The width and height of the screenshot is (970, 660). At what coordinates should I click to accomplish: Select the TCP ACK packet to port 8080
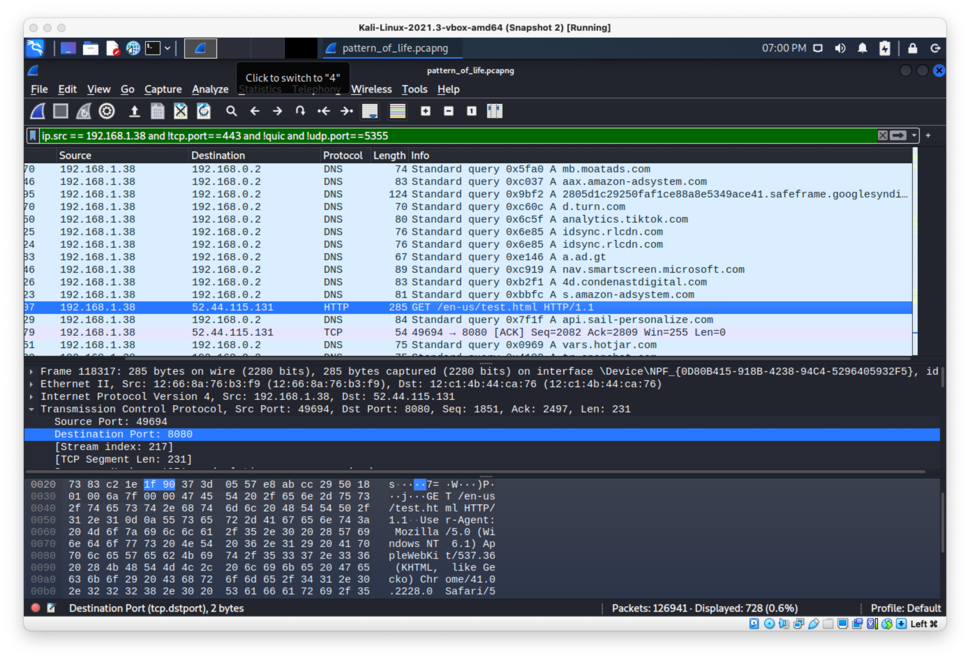[x=468, y=332]
